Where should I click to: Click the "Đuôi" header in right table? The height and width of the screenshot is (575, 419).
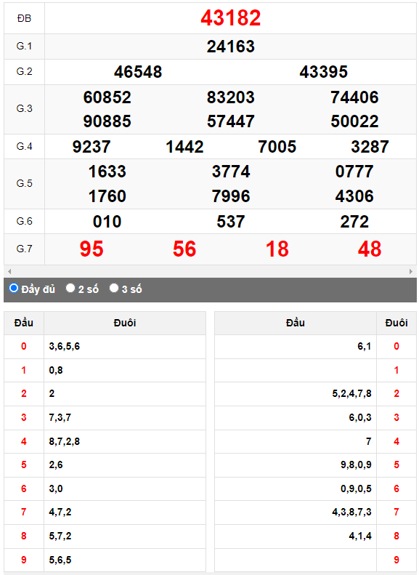coord(396,323)
